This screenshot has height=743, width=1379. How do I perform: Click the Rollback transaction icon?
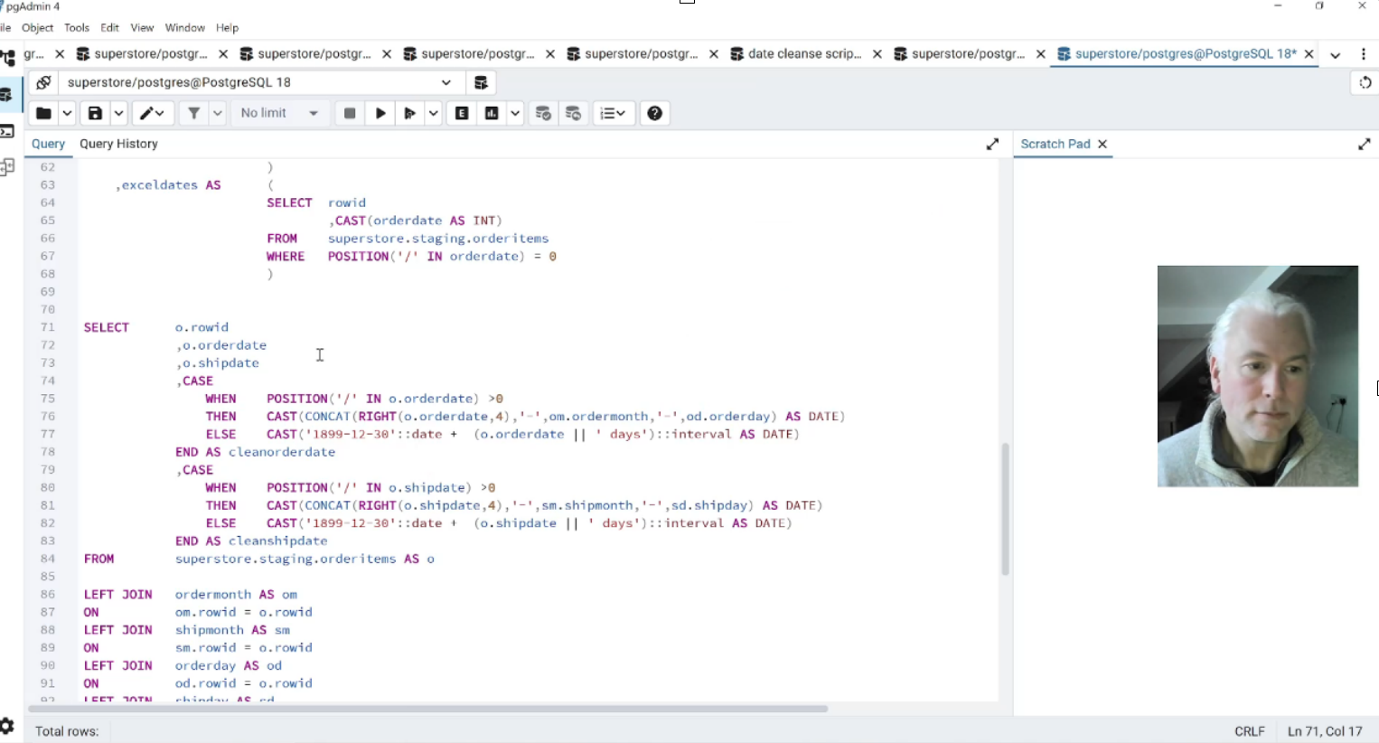(x=573, y=113)
